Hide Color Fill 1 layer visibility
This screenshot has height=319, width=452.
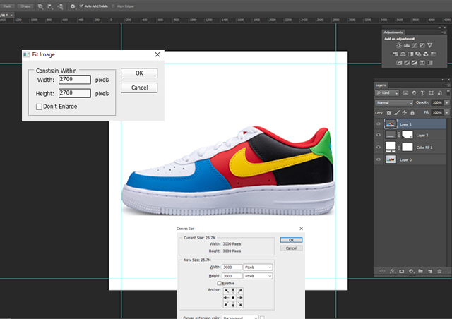[379, 147]
